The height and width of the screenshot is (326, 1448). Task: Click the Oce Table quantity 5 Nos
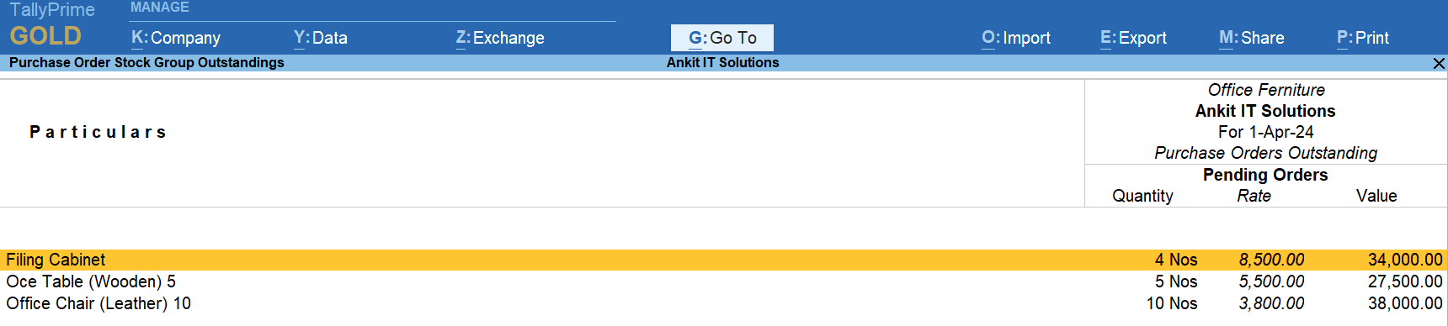coord(1176,281)
